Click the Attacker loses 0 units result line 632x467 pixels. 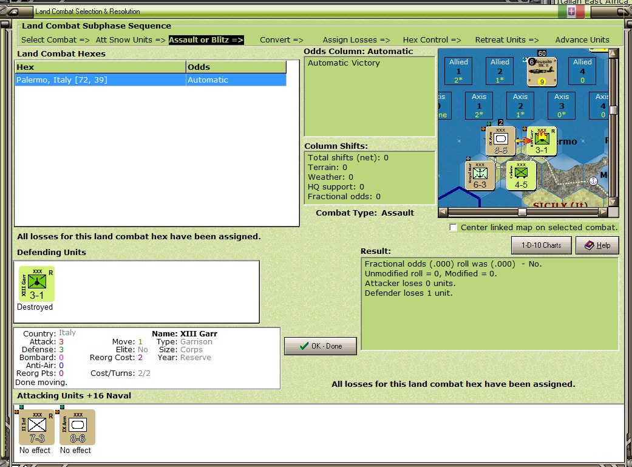pyautogui.click(x=410, y=284)
